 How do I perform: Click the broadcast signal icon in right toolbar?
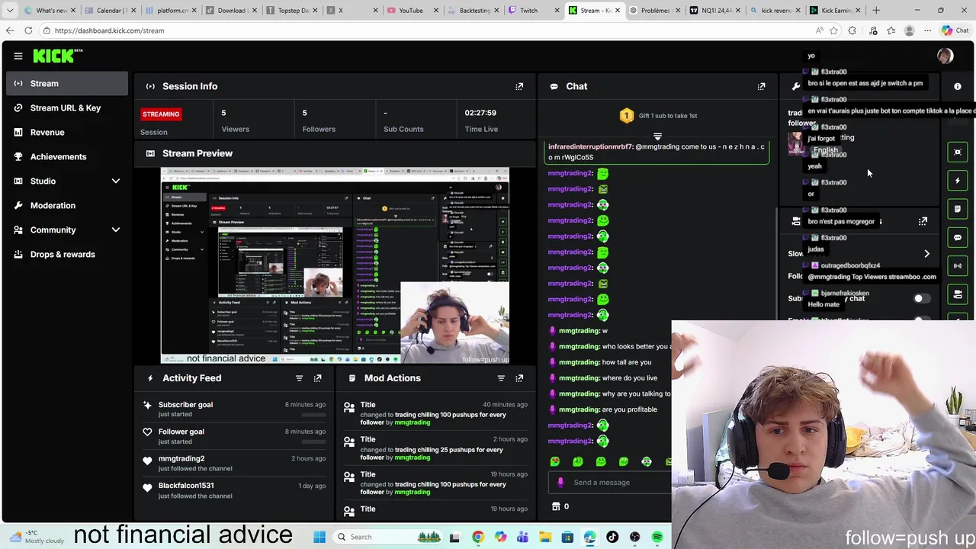958,265
